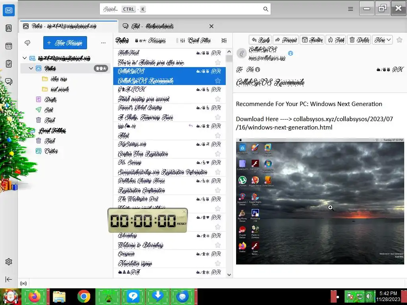This screenshot has height=305, width=407.
Task: Collapse the Inbox folder subtree
Action: [31, 68]
